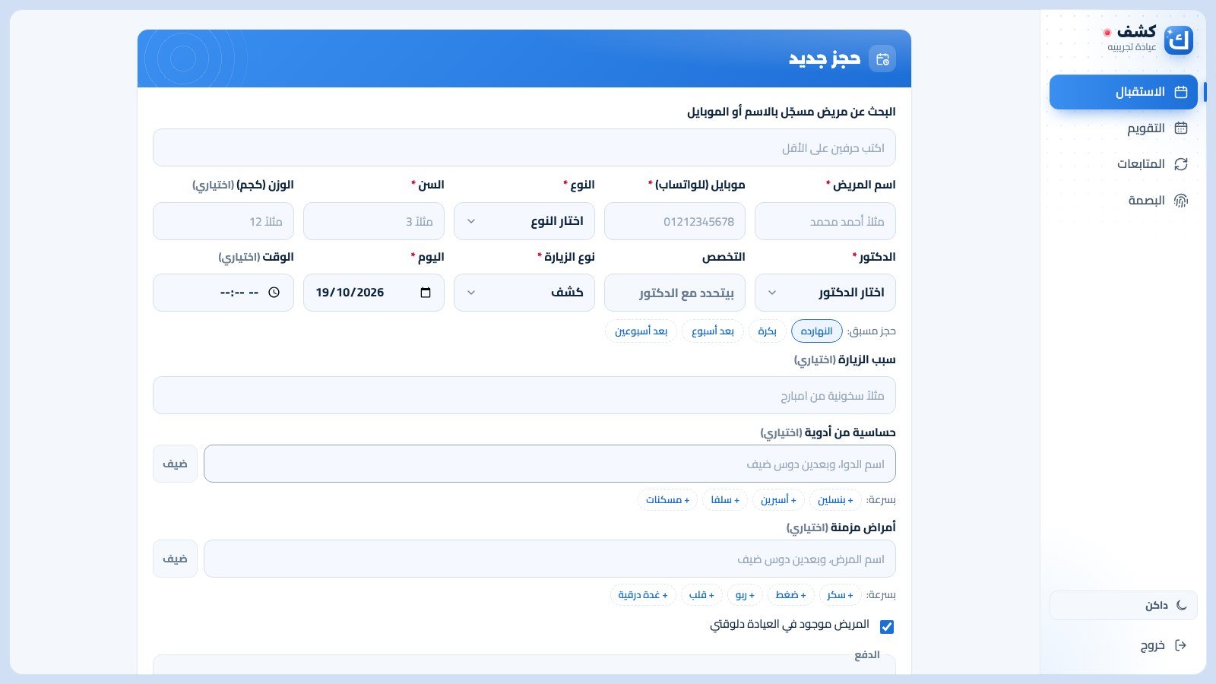This screenshot has width=1216, height=684.
Task: Click ضيف button next to drug allergy field
Action: click(175, 464)
